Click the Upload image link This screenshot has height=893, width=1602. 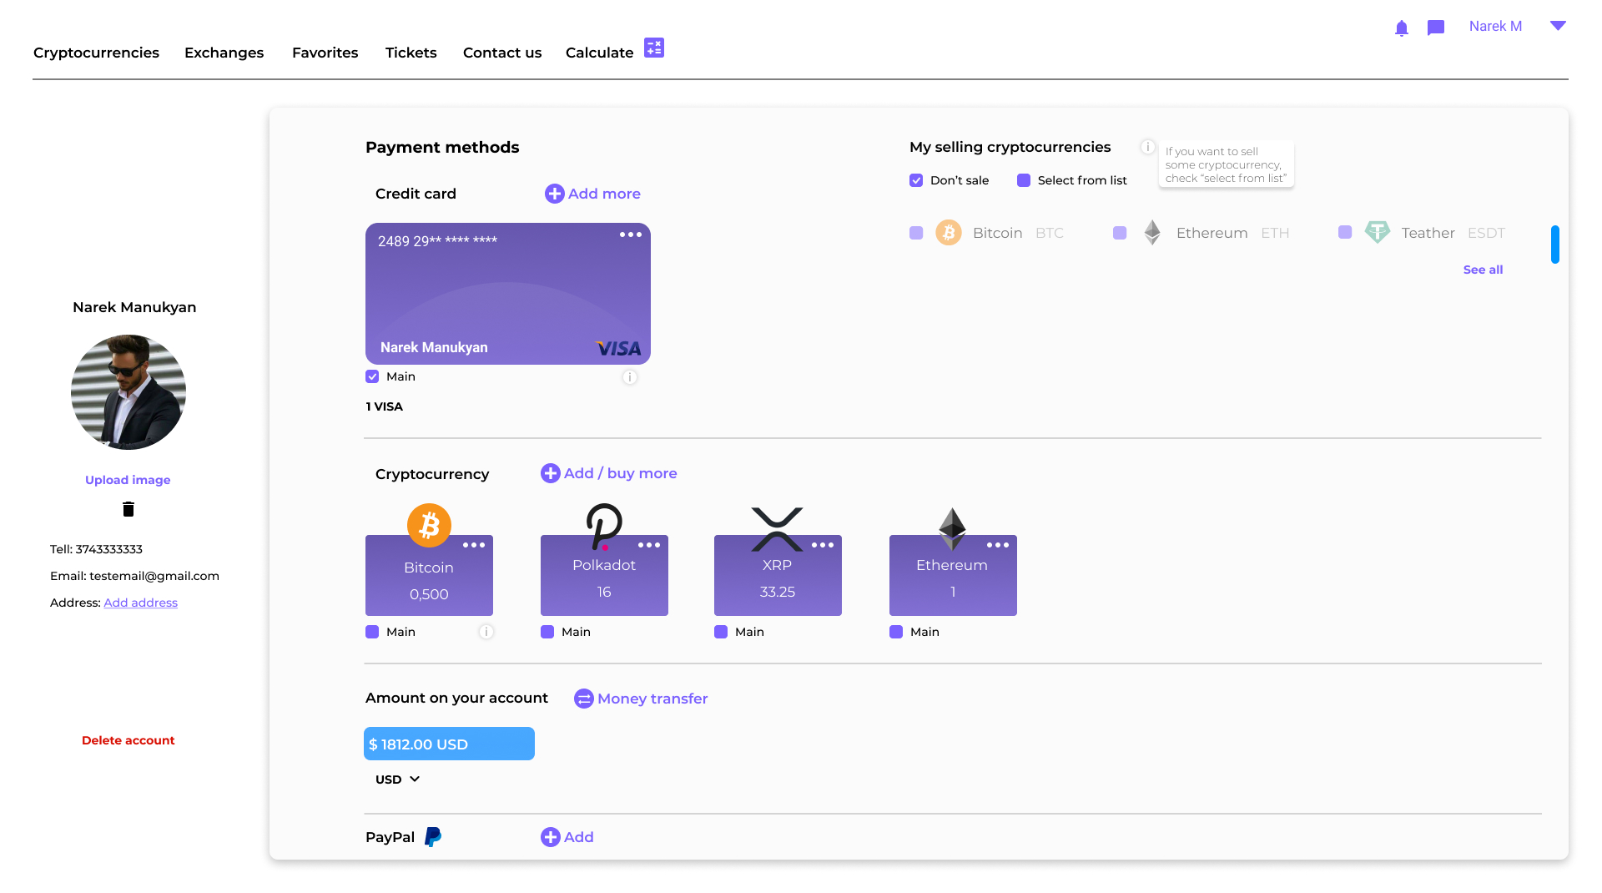[128, 480]
